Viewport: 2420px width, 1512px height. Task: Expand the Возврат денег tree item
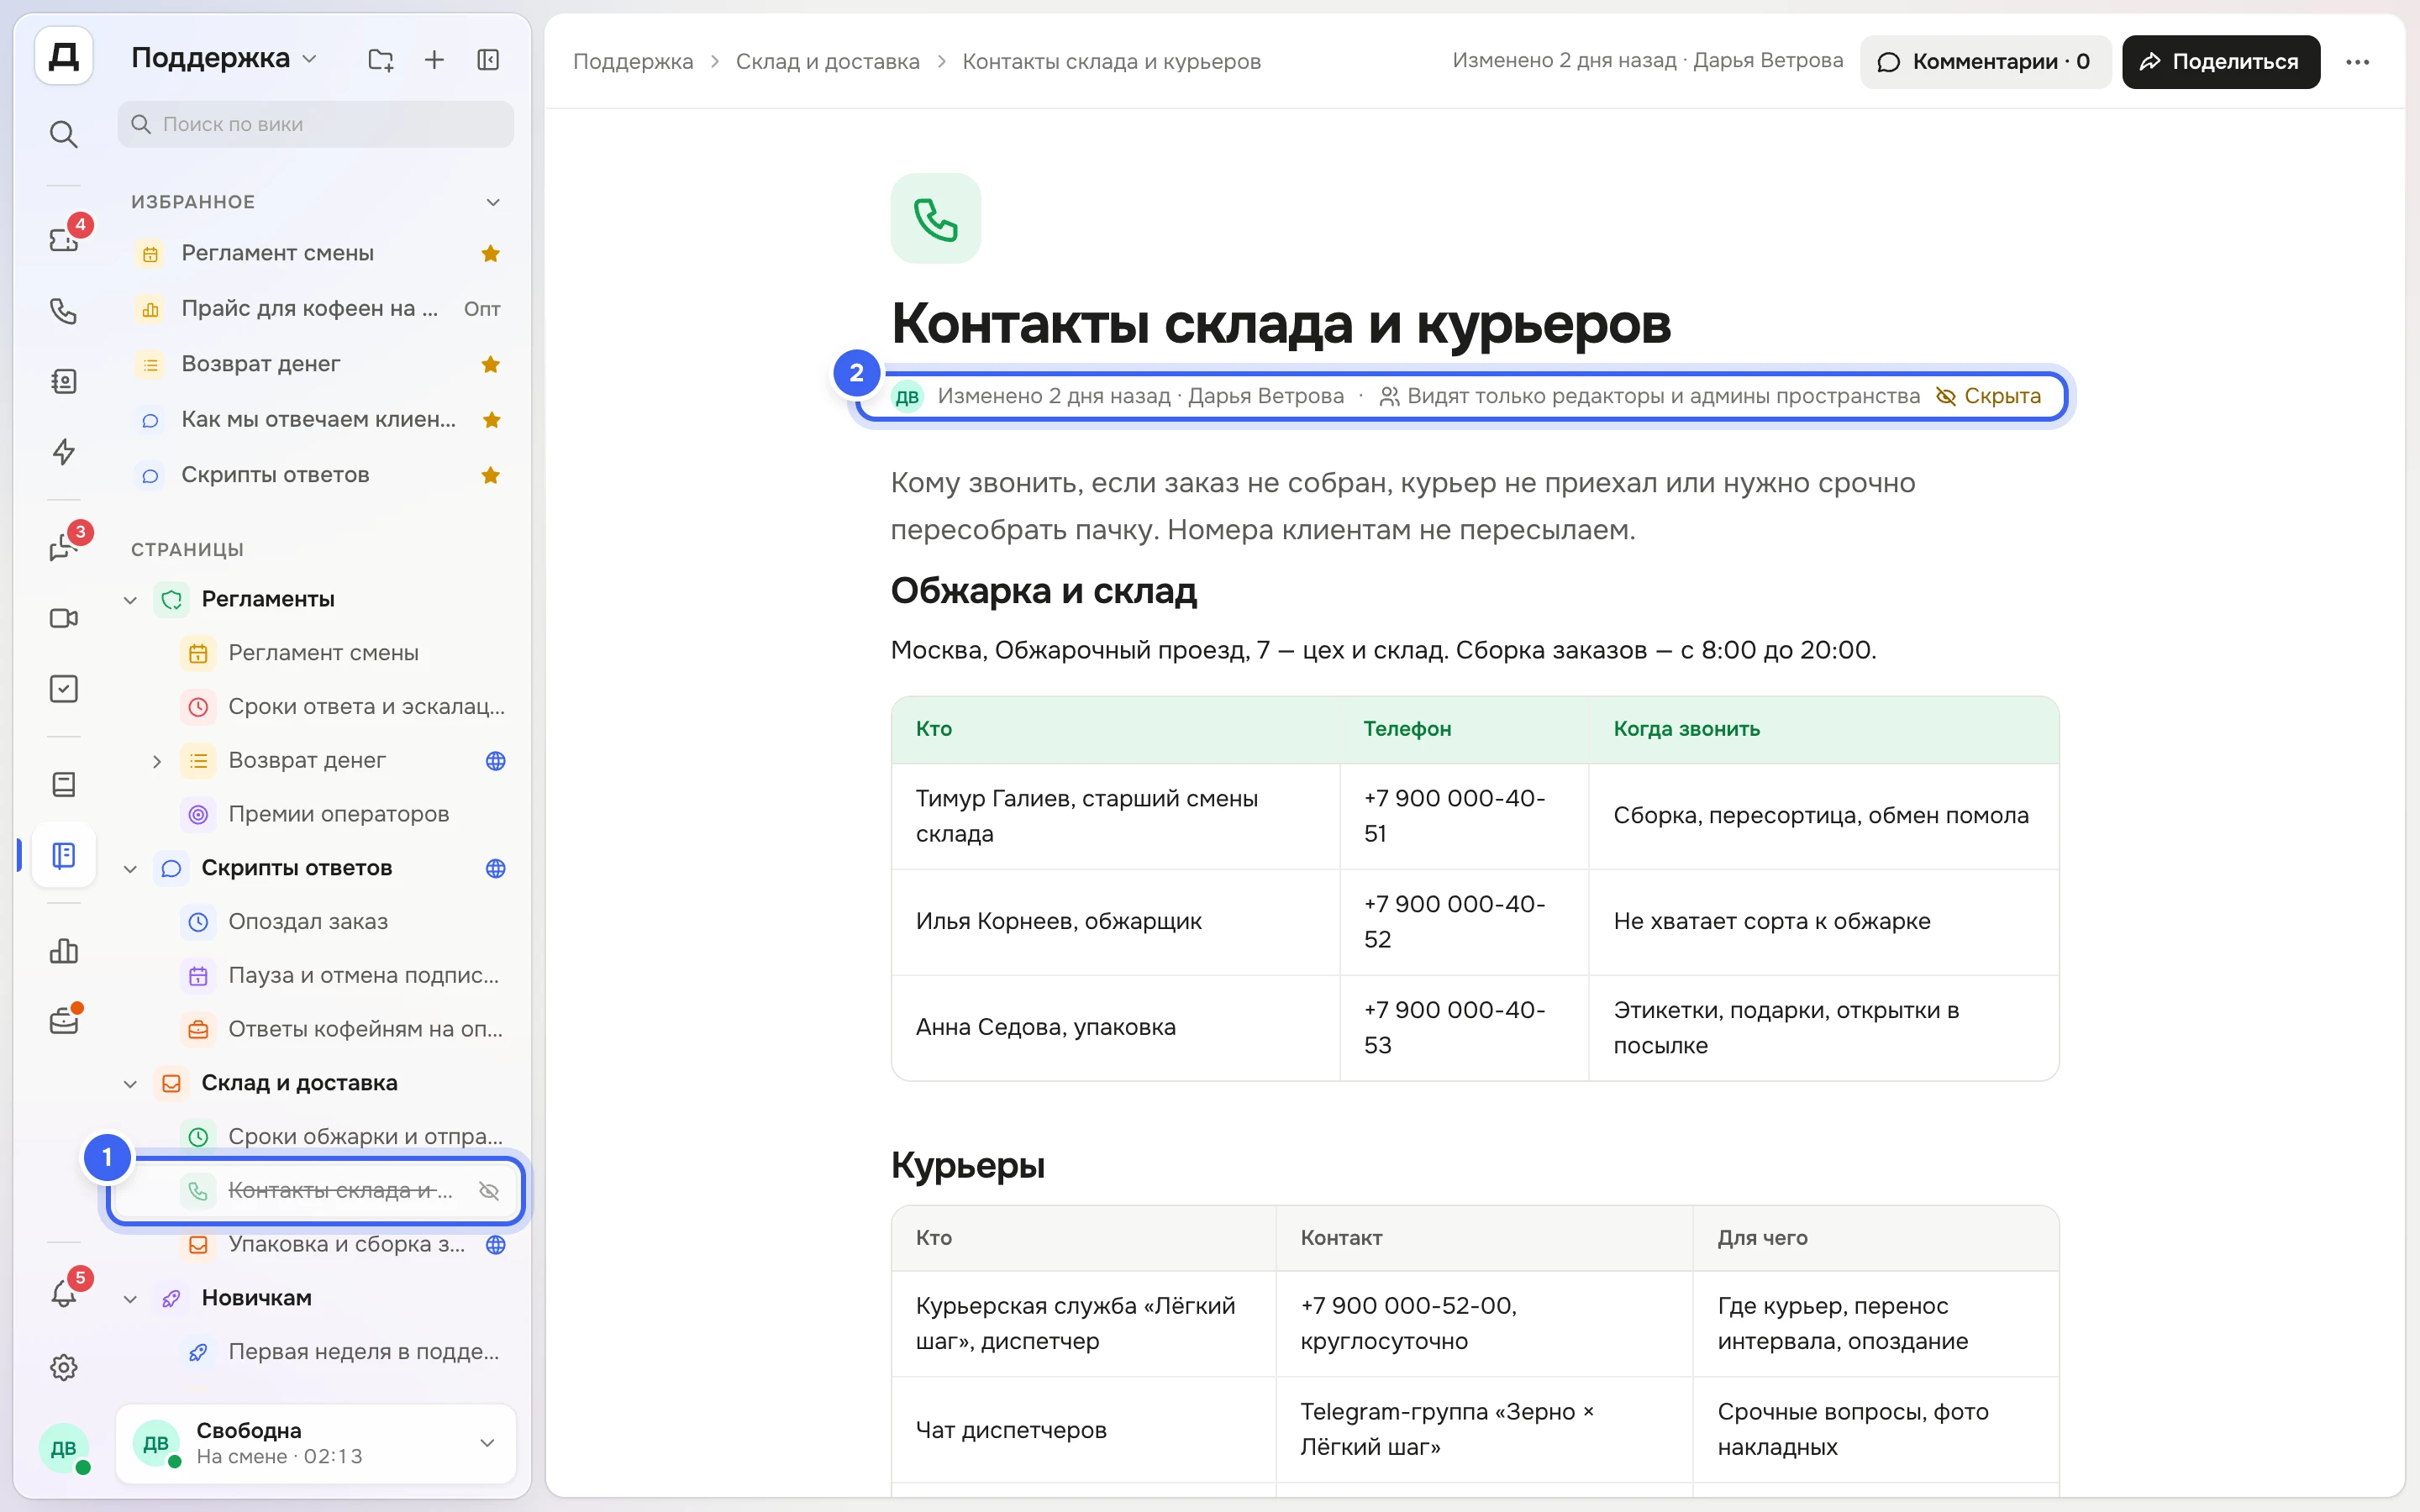[x=156, y=761]
